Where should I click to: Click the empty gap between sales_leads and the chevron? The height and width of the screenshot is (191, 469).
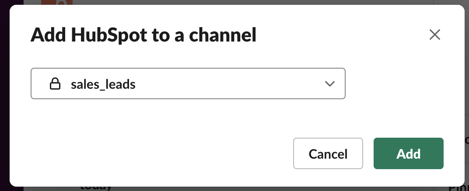(227, 84)
